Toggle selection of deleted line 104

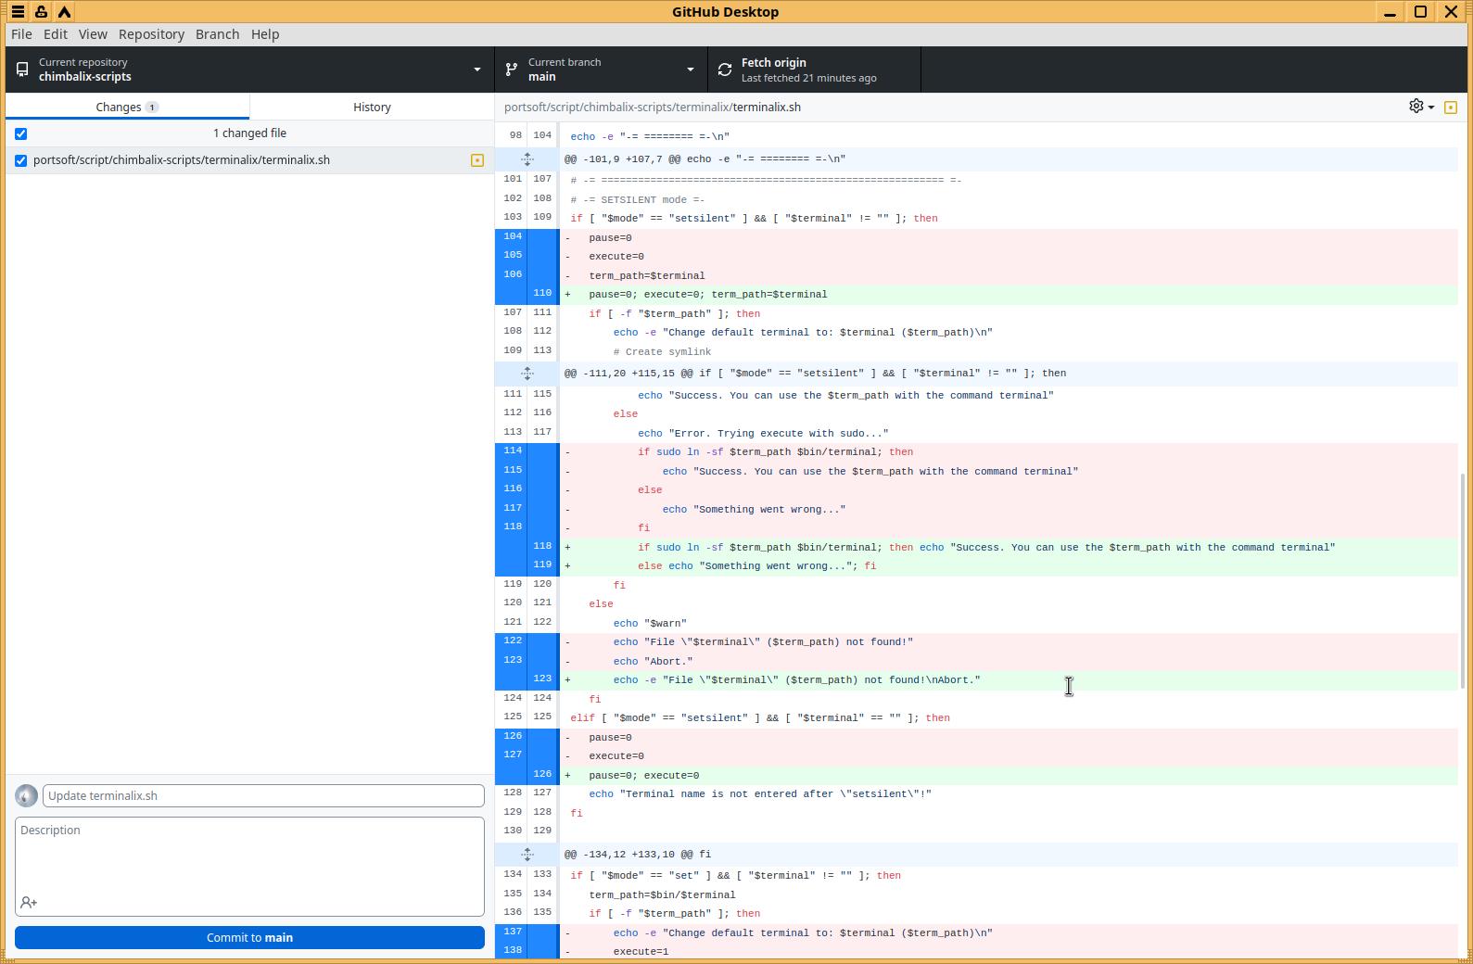[513, 237]
